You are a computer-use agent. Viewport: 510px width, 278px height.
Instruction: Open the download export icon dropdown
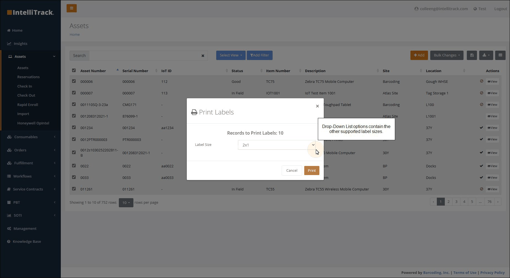pos(486,55)
